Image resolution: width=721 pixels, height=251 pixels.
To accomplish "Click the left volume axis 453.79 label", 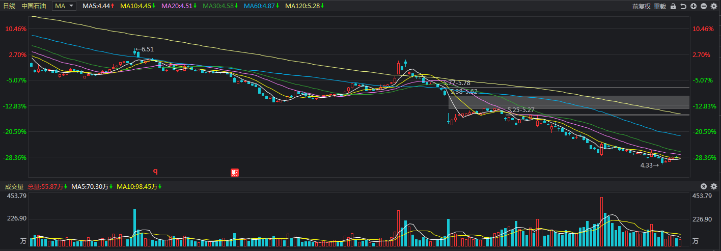I will pyautogui.click(x=17, y=196).
